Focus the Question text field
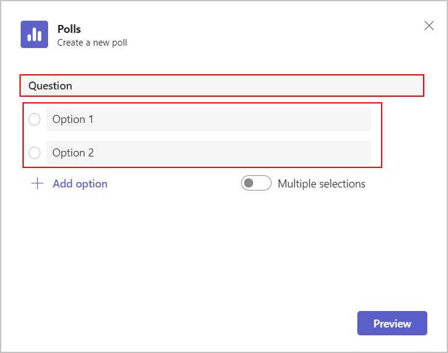Viewport: 448px width, 353px height. (x=222, y=86)
